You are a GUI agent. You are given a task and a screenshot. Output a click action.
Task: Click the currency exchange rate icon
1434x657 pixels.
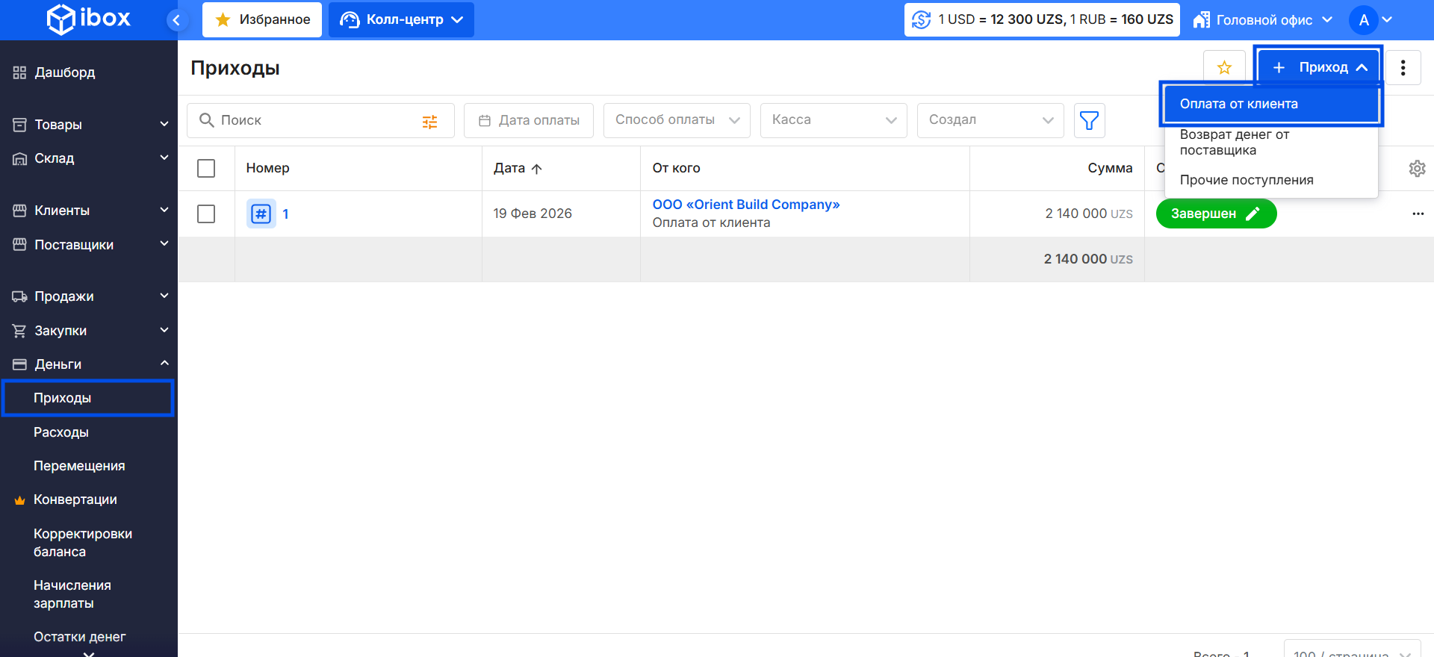[922, 20]
